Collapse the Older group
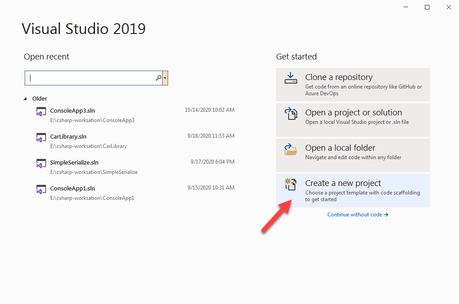The height and width of the screenshot is (304, 459). [x=25, y=99]
